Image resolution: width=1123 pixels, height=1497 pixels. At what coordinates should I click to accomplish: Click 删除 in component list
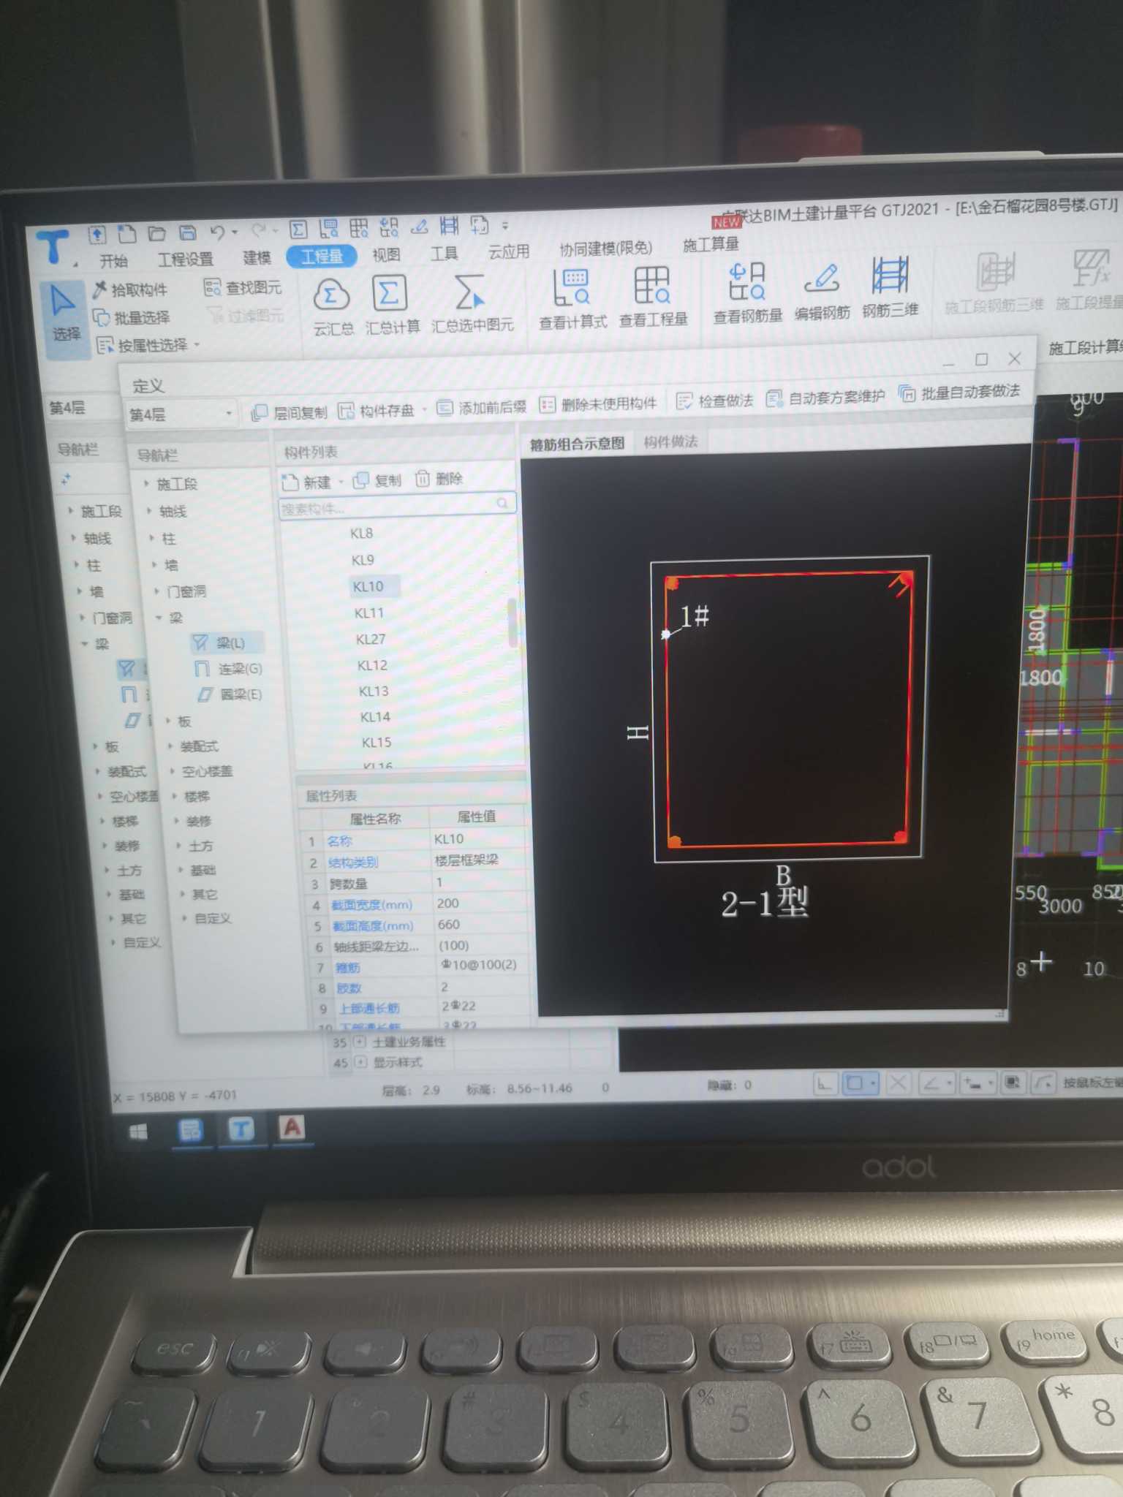pos(439,479)
